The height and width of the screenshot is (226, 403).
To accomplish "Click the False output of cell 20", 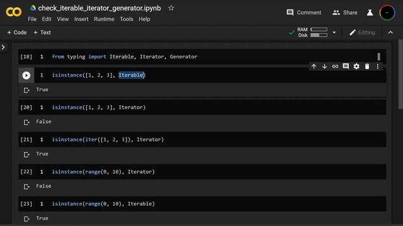I will tap(43, 122).
